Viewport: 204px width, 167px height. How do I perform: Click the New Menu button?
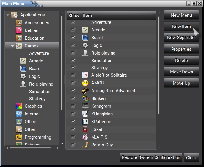coord(181,15)
